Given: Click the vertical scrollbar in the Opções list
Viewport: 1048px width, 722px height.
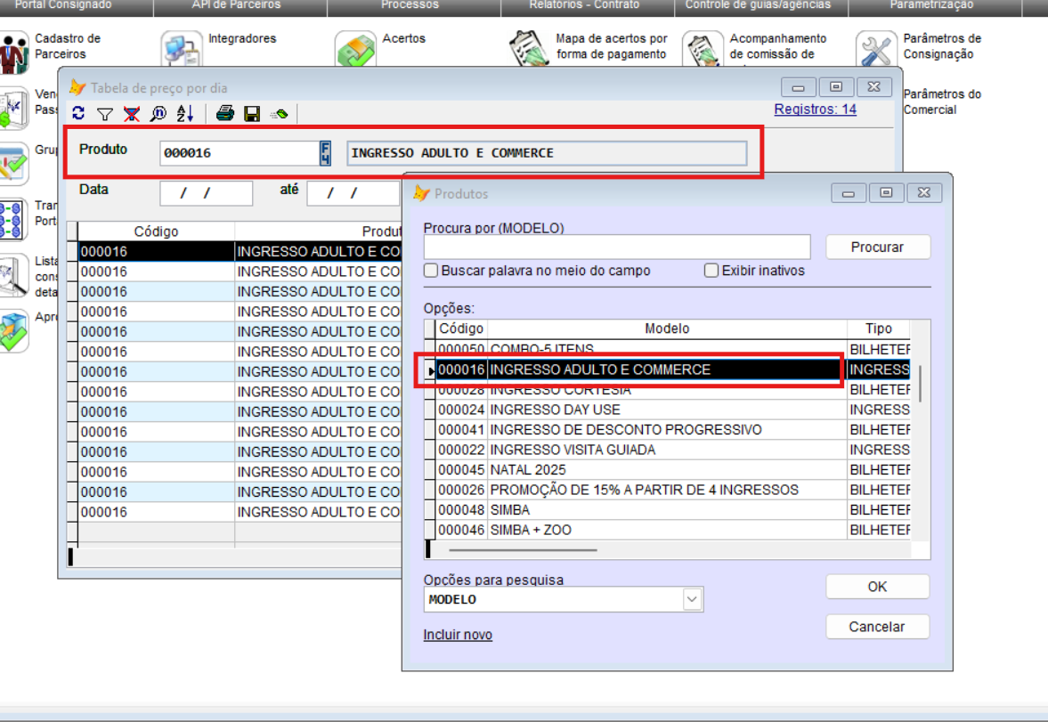Looking at the screenshot, I should click(x=920, y=384).
